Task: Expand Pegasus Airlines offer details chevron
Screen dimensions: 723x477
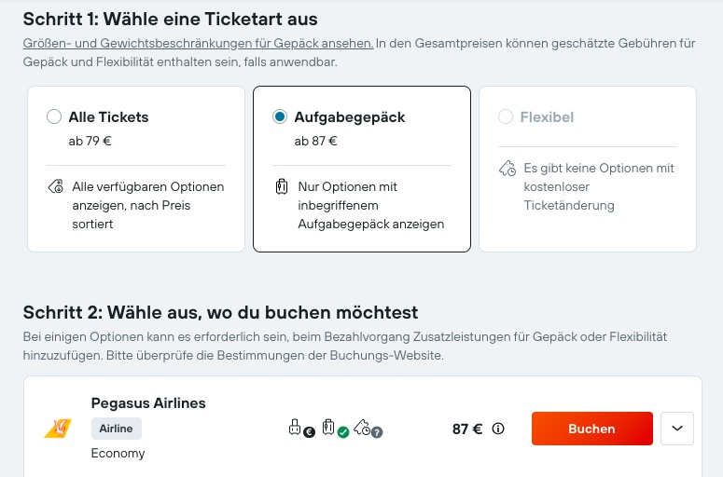Action: click(677, 429)
